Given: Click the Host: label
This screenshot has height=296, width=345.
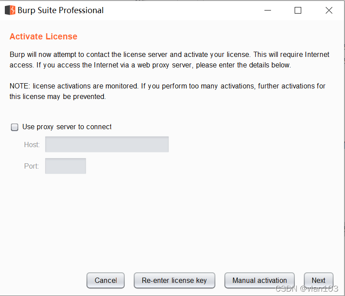Looking at the screenshot, I should click(32, 144).
